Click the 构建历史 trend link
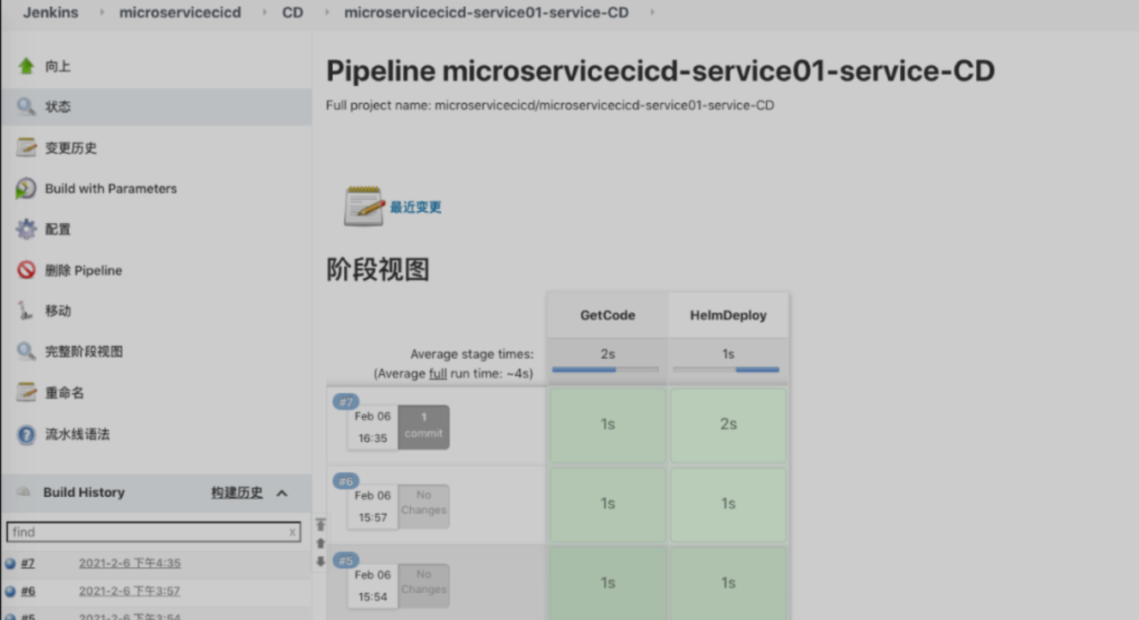 [x=236, y=492]
